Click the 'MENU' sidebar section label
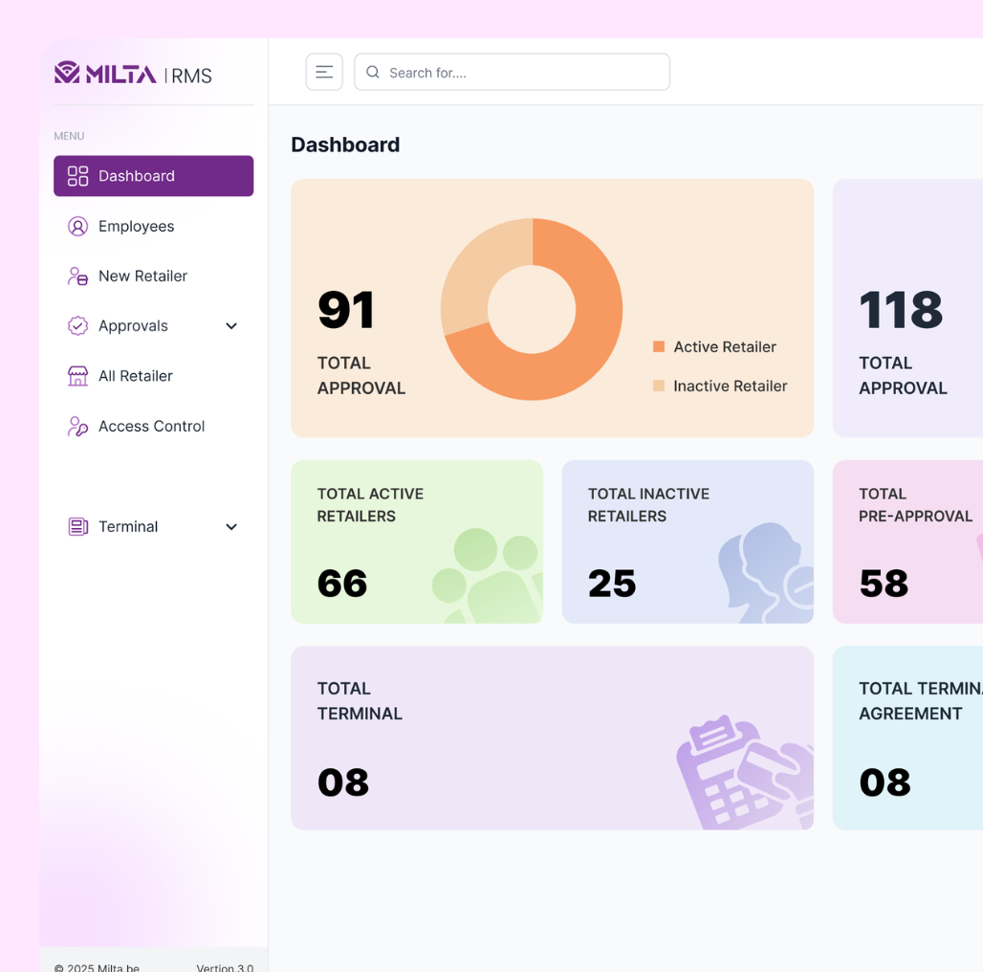983x972 pixels. coord(69,136)
